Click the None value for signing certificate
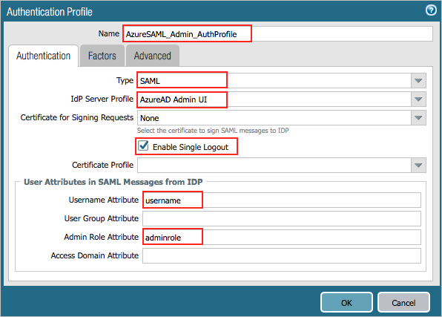 tap(149, 118)
